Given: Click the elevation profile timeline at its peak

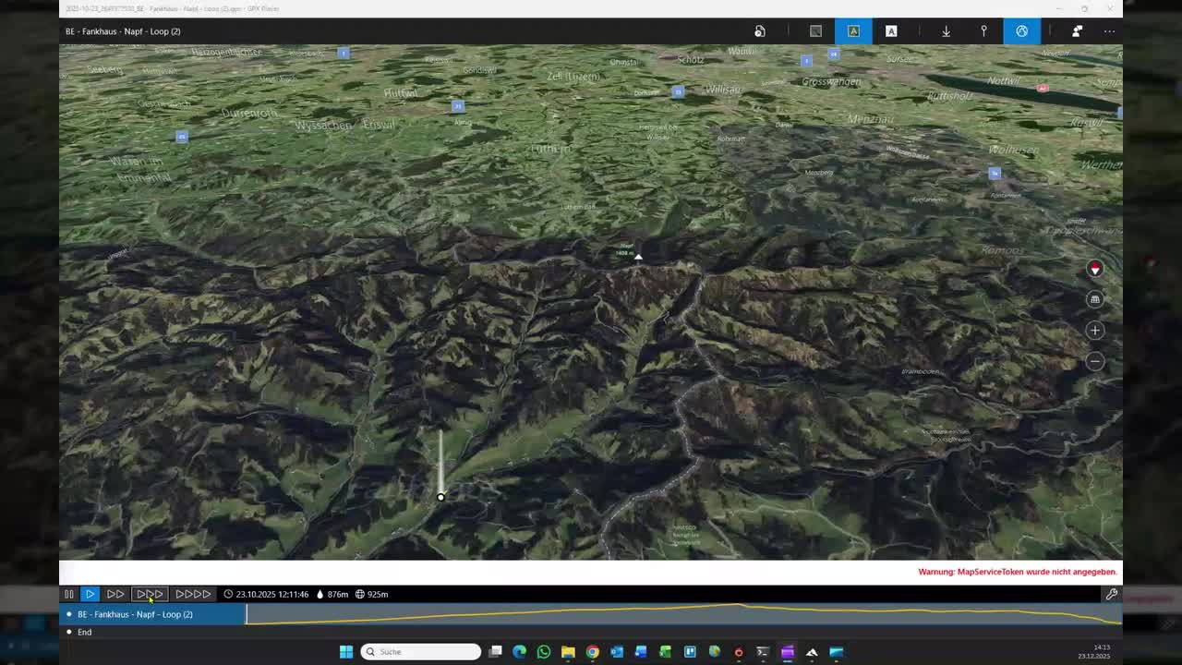Looking at the screenshot, I should 738,607.
